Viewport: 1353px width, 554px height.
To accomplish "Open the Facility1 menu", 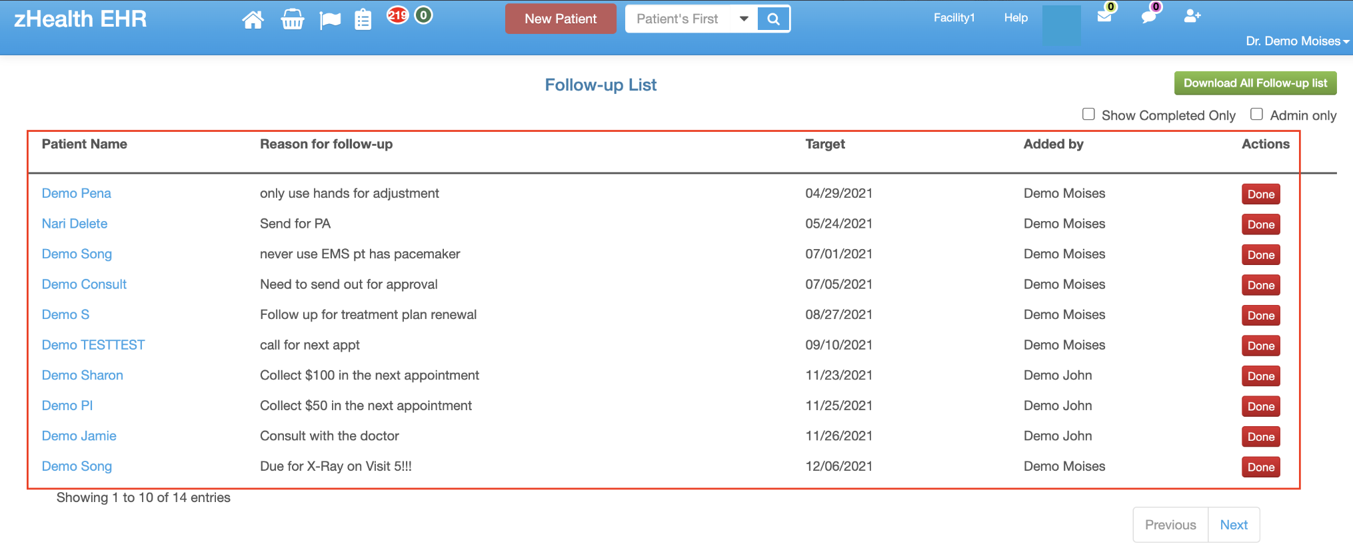I will point(954,18).
